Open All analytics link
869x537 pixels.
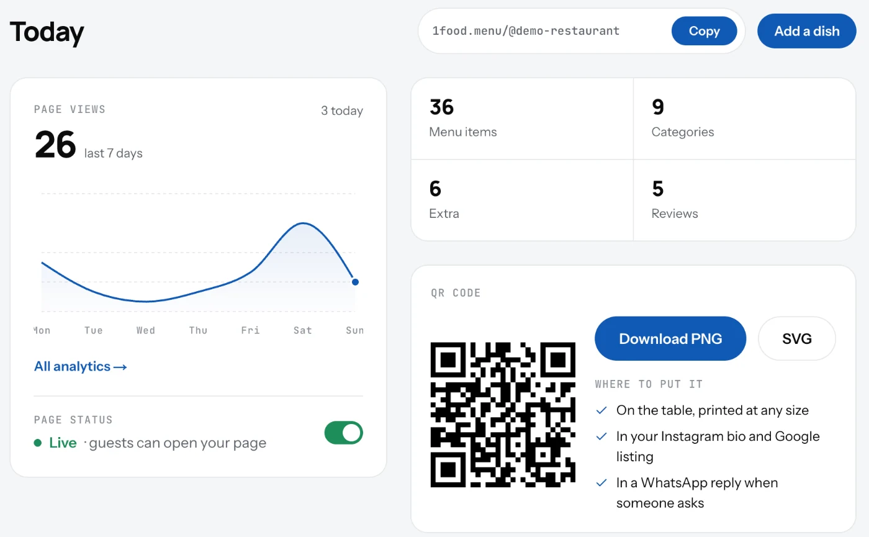(x=81, y=366)
